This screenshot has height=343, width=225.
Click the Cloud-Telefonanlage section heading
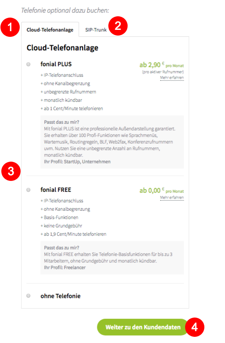(x=62, y=48)
